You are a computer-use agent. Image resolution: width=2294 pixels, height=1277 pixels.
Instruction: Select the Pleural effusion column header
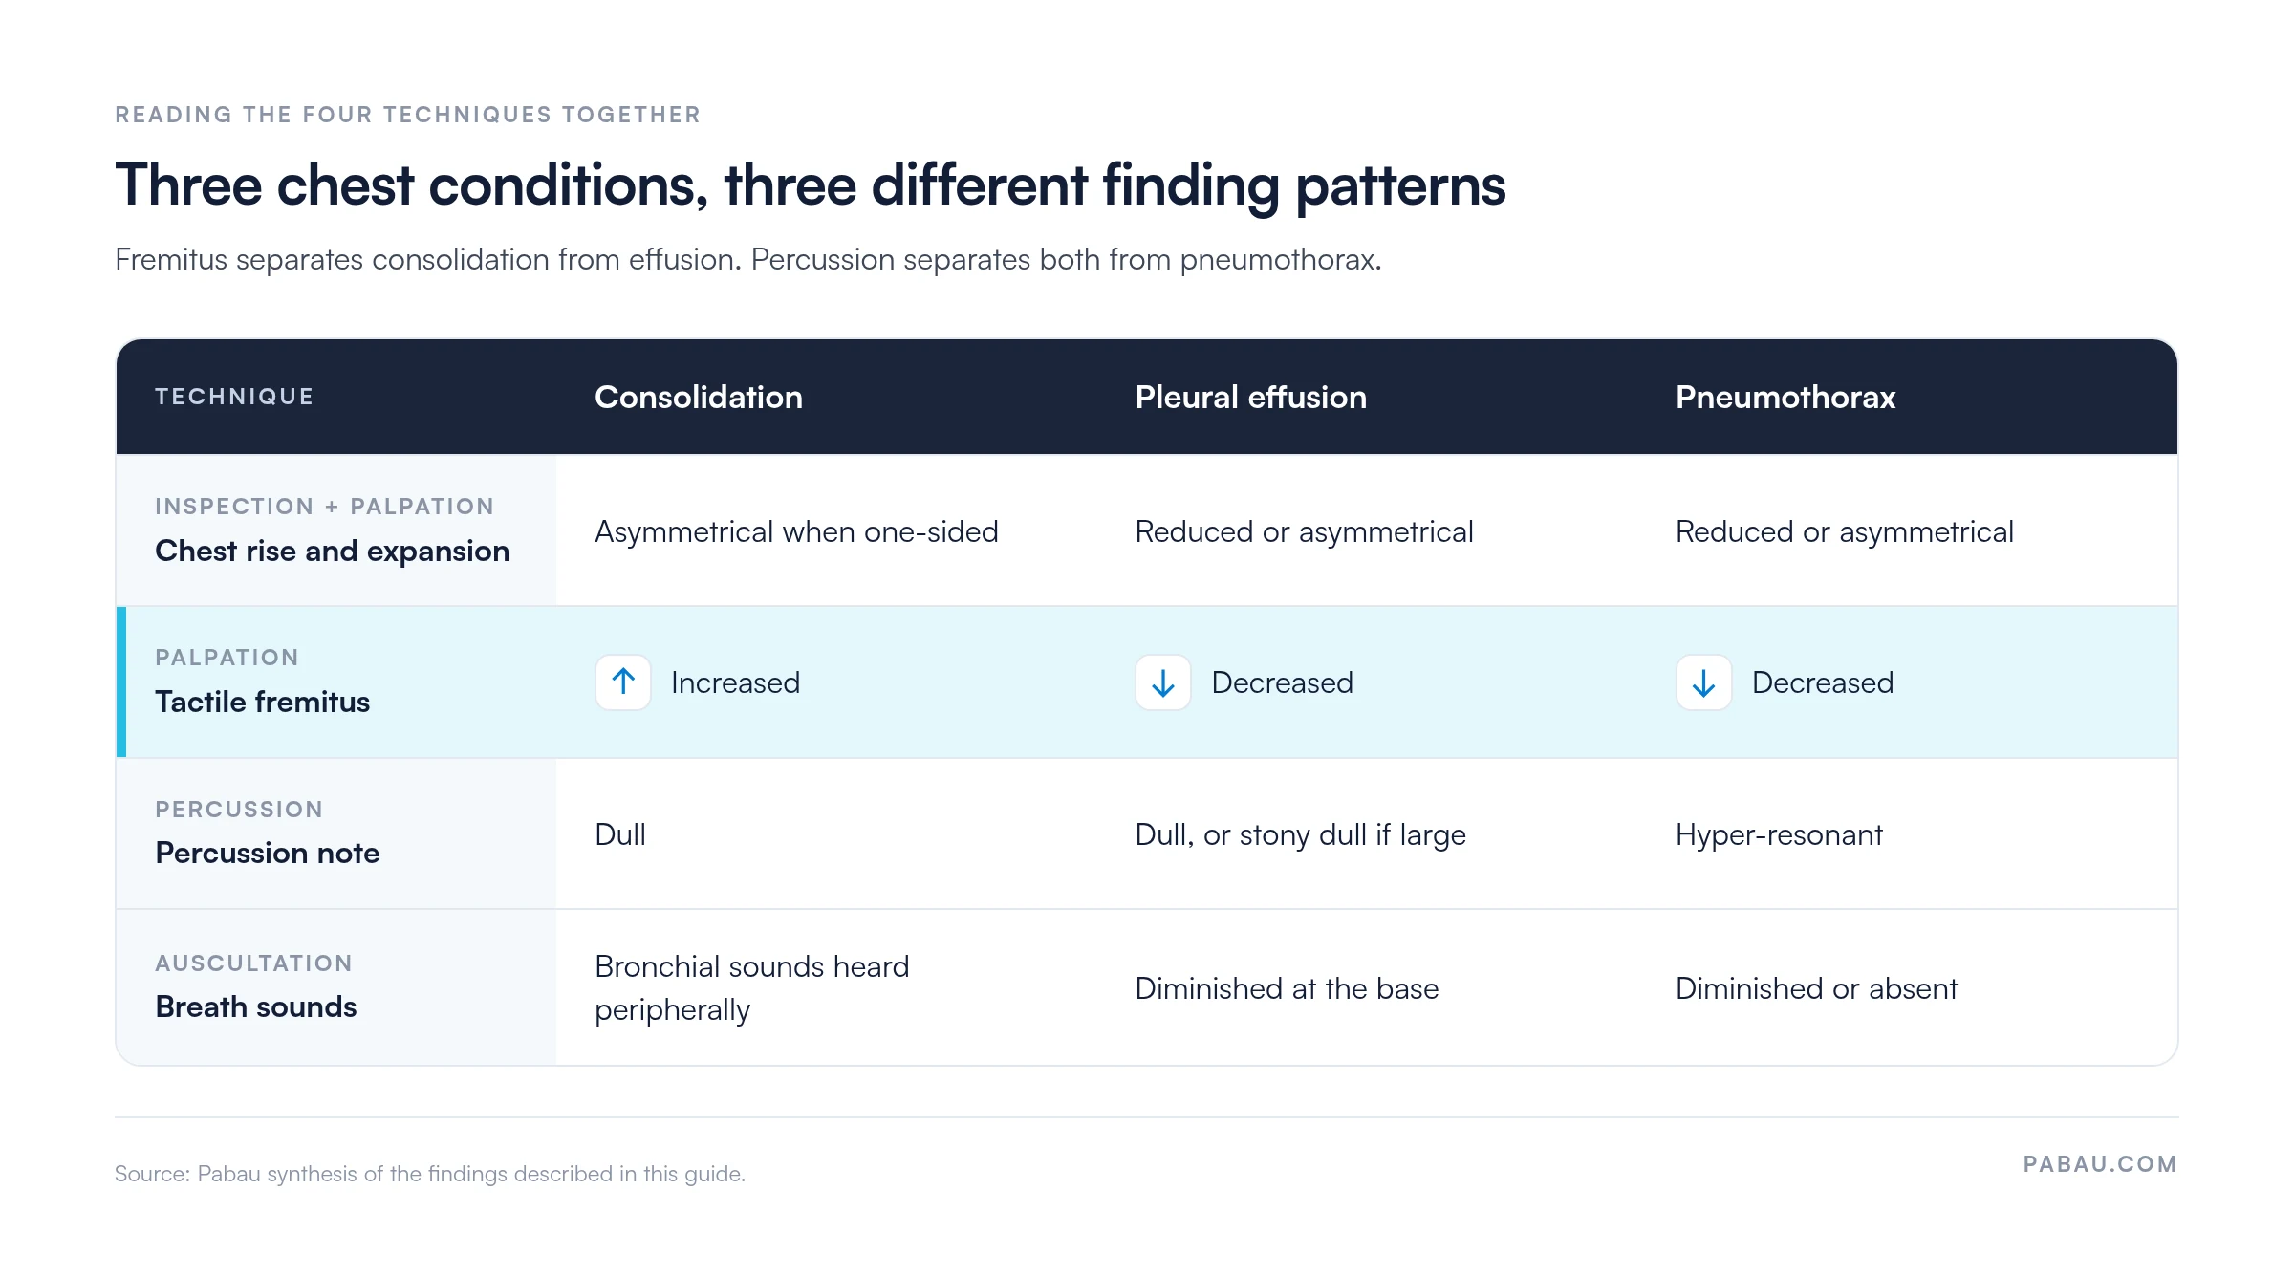point(1250,397)
